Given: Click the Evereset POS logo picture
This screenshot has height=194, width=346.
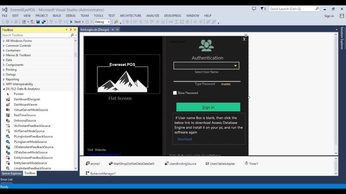Looking at the screenshot, I should pos(122,74).
